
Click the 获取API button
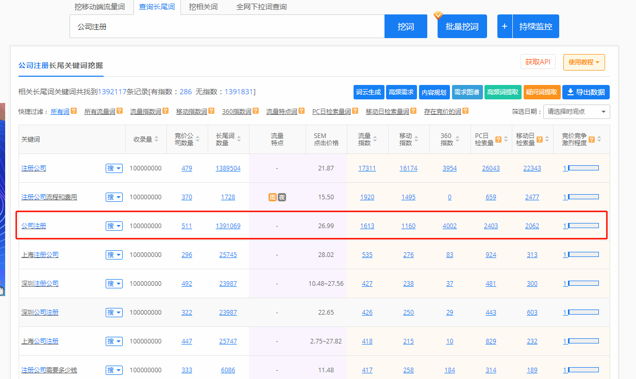point(538,62)
